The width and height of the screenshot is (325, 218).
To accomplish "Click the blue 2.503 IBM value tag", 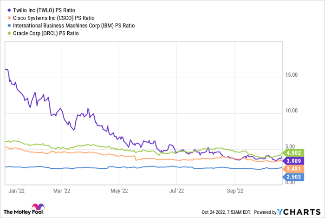I will click(294, 177).
